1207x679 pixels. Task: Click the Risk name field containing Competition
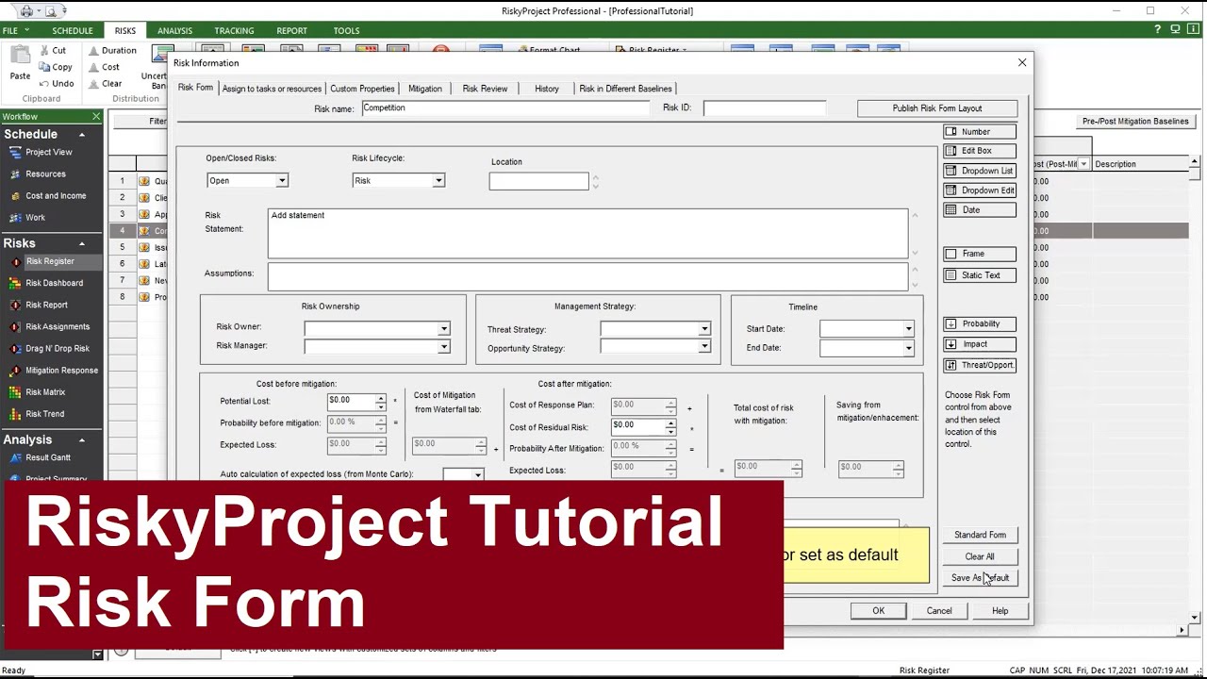pos(505,108)
